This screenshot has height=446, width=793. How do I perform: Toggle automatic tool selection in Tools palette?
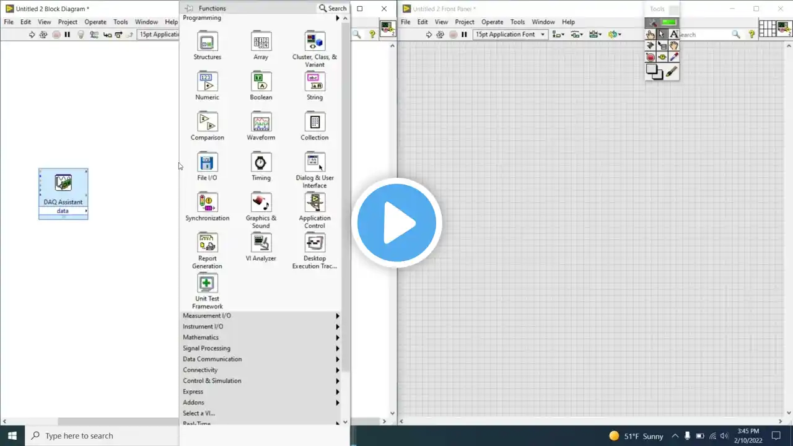click(662, 22)
